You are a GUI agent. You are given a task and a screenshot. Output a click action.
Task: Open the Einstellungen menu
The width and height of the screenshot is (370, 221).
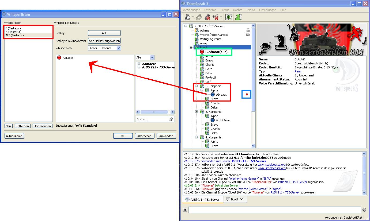click(267, 10)
